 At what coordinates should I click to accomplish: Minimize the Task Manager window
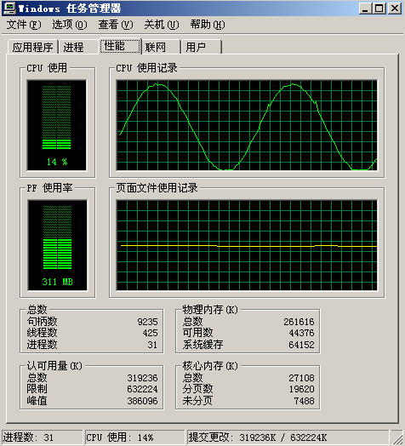366,8
